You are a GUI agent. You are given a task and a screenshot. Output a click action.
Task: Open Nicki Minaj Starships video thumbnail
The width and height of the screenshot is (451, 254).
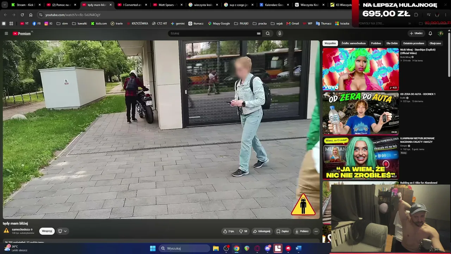(360, 69)
